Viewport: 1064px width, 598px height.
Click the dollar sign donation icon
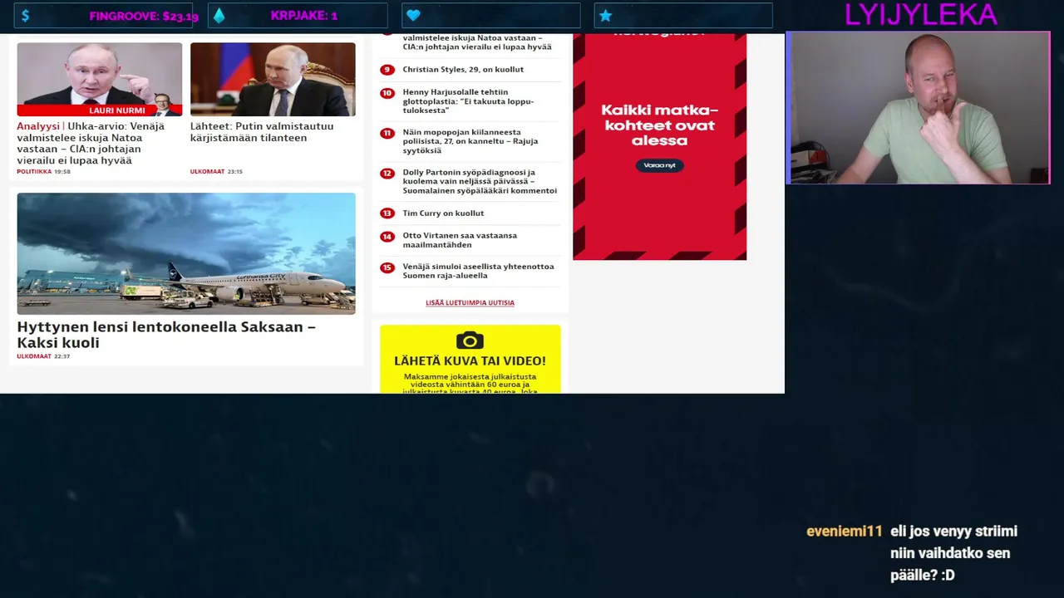[26, 16]
